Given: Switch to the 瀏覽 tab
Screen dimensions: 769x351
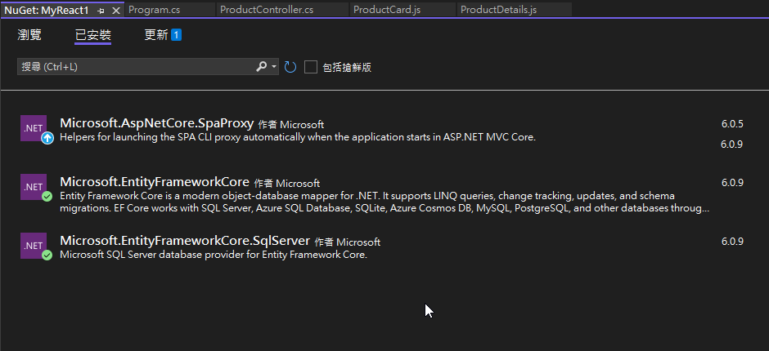Looking at the screenshot, I should point(29,35).
